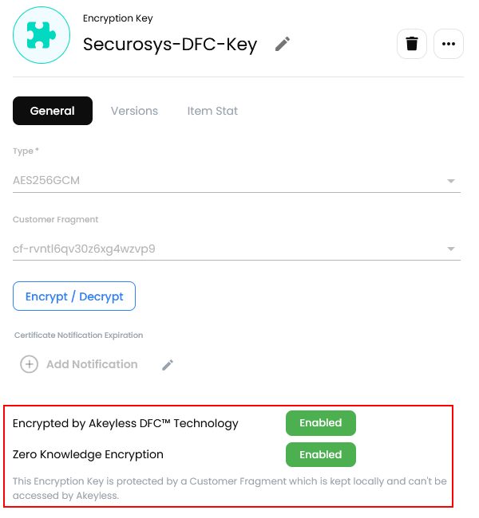Select the General tab
Screen dimensions: 479x518
coord(53,111)
